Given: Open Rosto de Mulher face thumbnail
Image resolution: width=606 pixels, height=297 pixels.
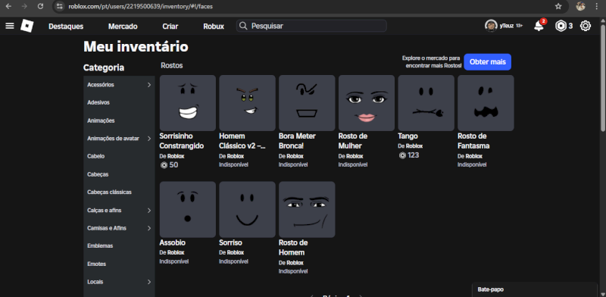Looking at the screenshot, I should click(367, 103).
